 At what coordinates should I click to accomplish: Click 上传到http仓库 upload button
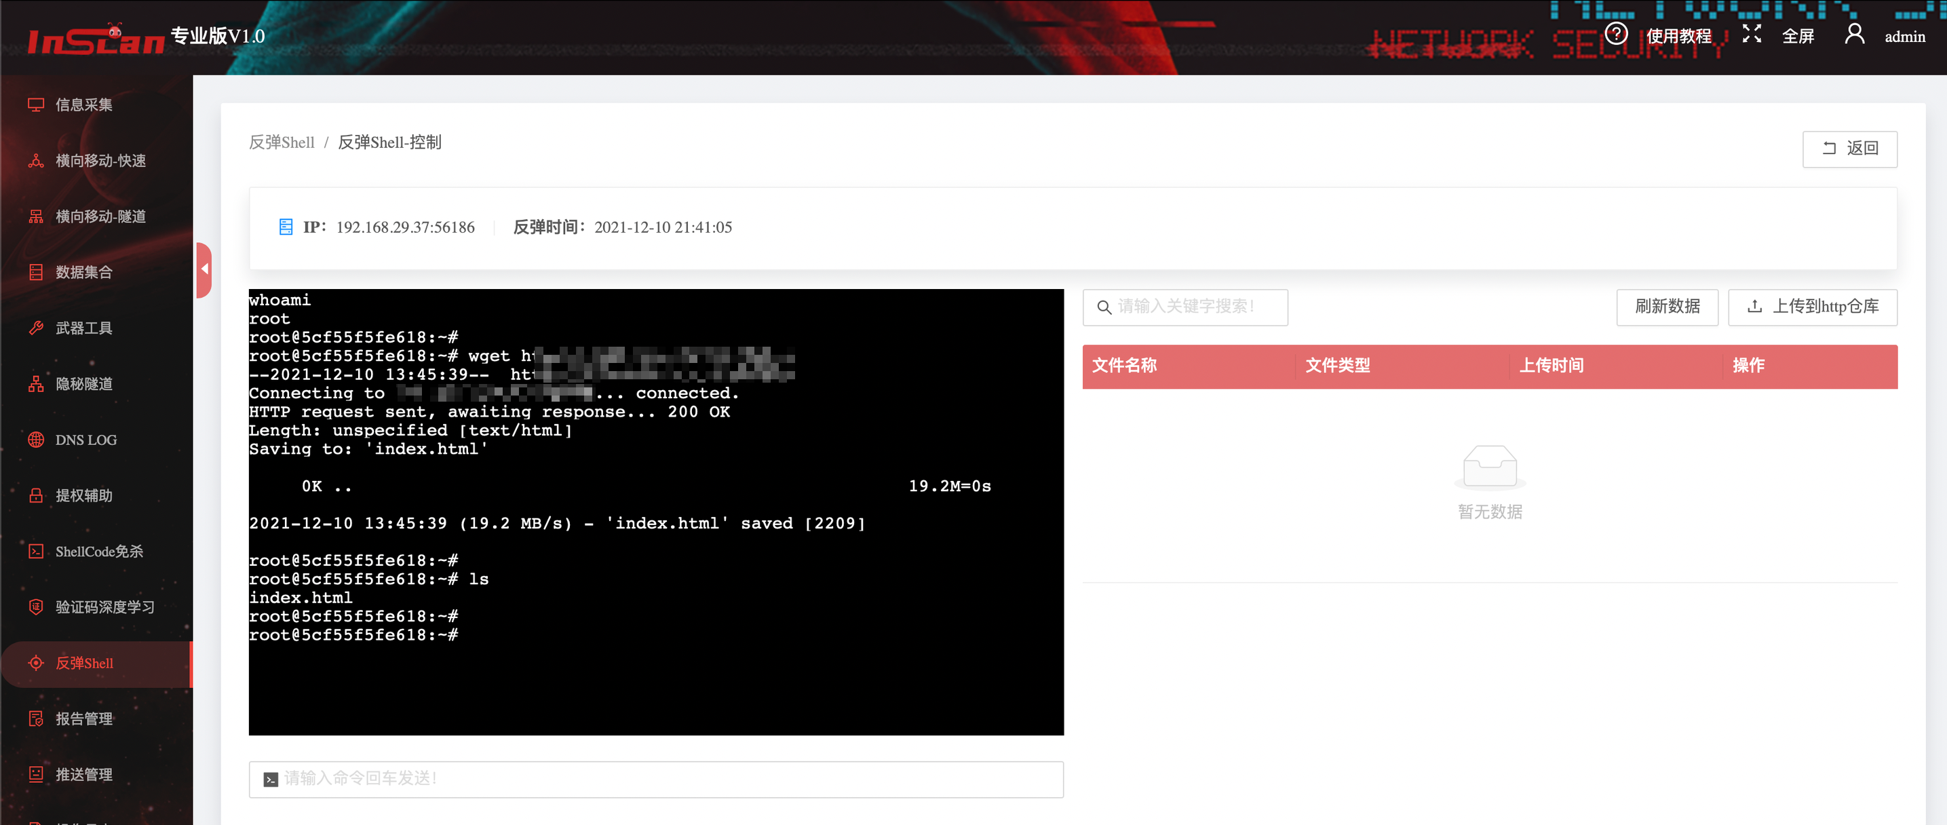click(1812, 306)
